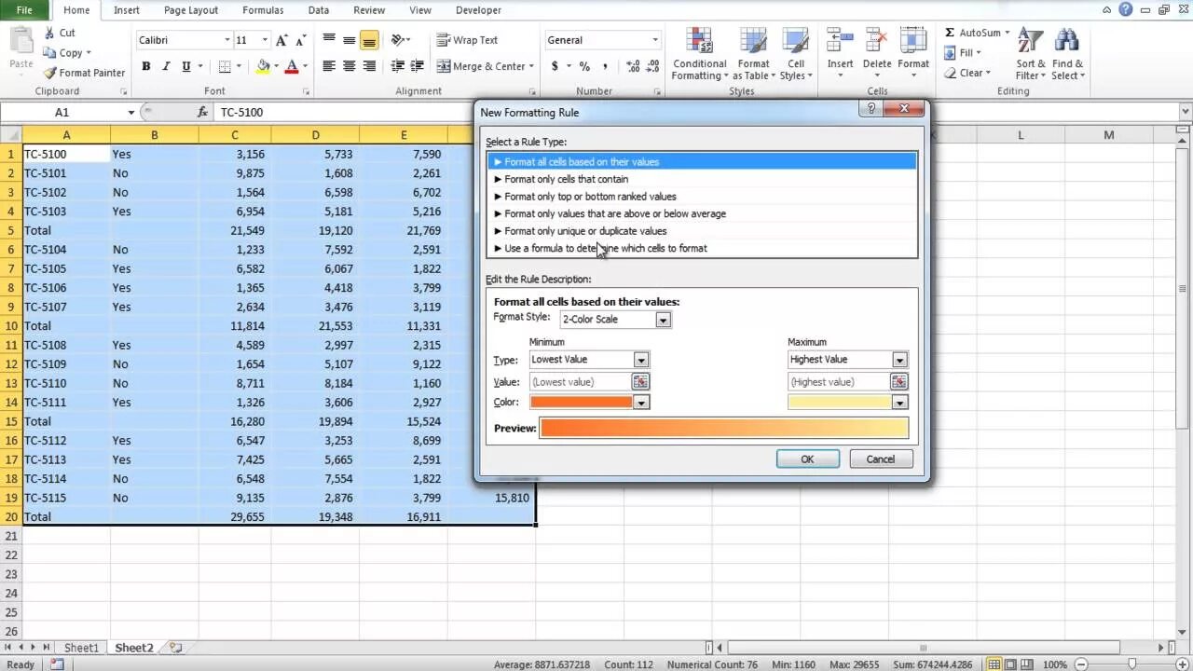Open Sort & Filter menu
Image resolution: width=1193 pixels, height=671 pixels.
(x=1030, y=54)
